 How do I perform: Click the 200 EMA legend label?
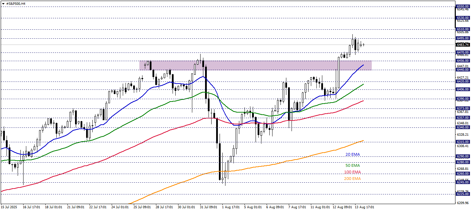pos(352,179)
